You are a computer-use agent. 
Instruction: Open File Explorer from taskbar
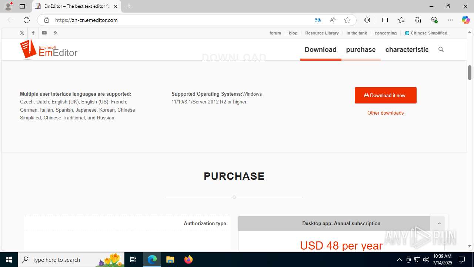[x=170, y=260]
